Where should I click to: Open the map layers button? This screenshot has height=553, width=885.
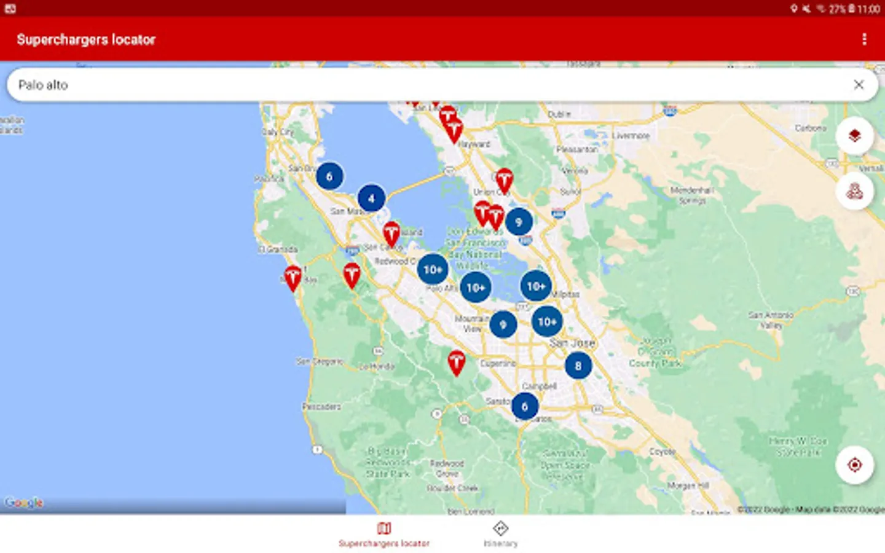coord(854,136)
